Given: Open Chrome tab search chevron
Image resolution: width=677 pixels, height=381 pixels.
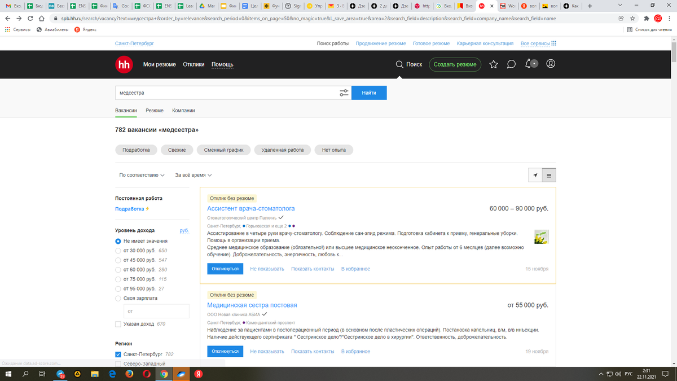Looking at the screenshot, I should (x=621, y=6).
